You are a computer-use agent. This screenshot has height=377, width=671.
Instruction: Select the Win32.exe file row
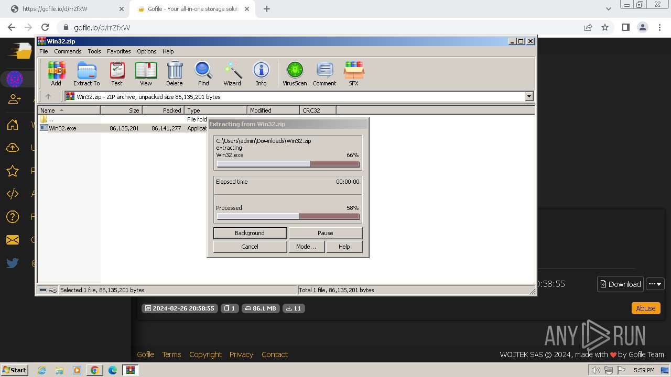click(123, 128)
